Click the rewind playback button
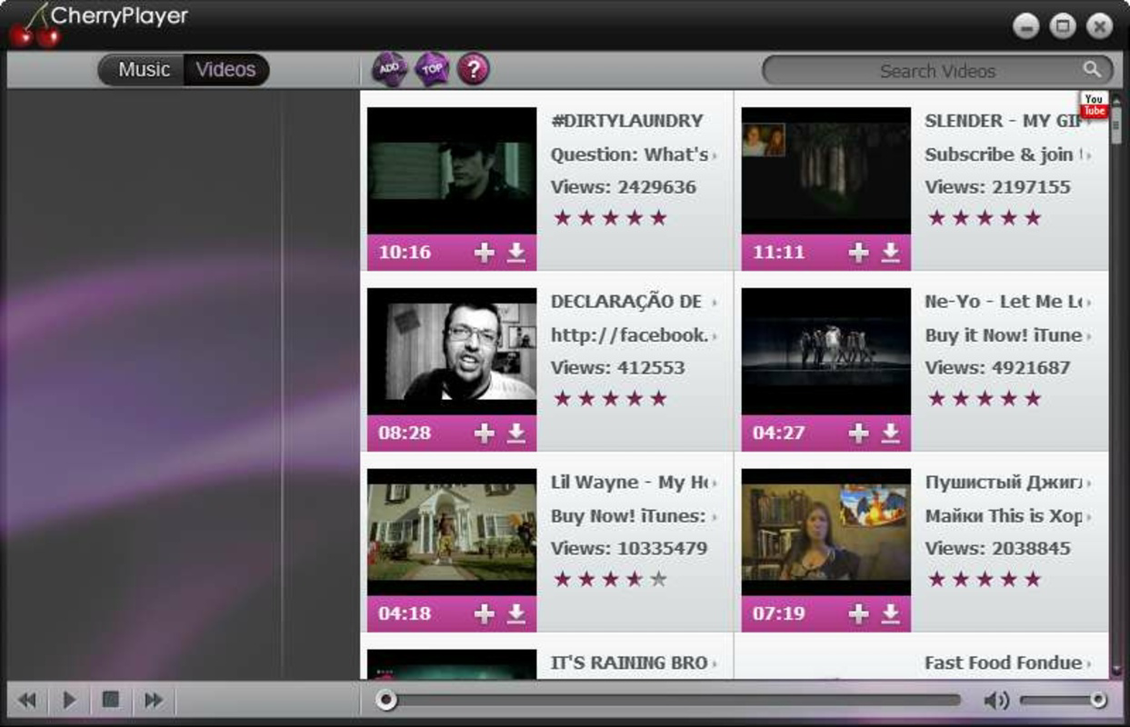 (27, 701)
